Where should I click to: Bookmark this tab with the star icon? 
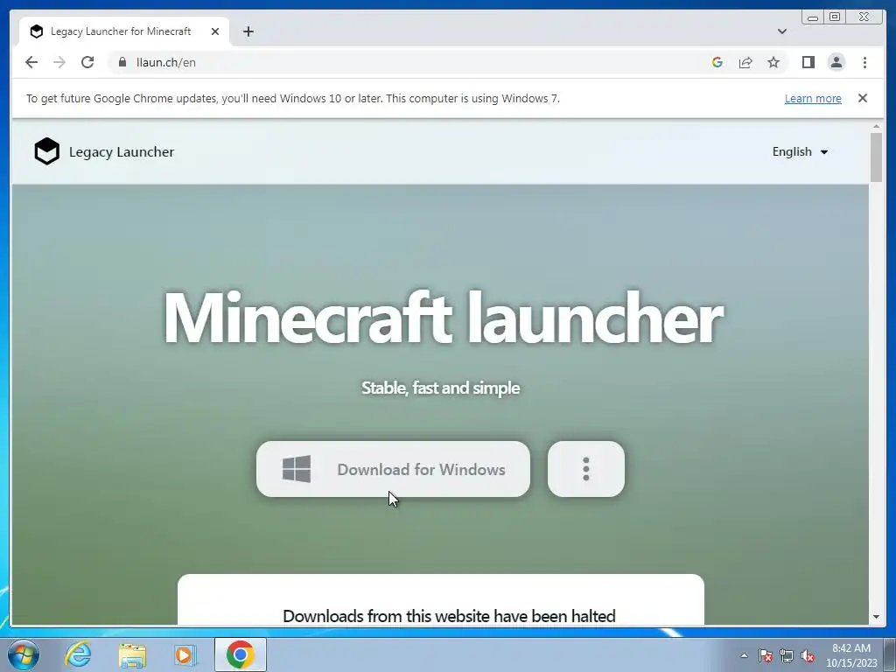pyautogui.click(x=773, y=62)
